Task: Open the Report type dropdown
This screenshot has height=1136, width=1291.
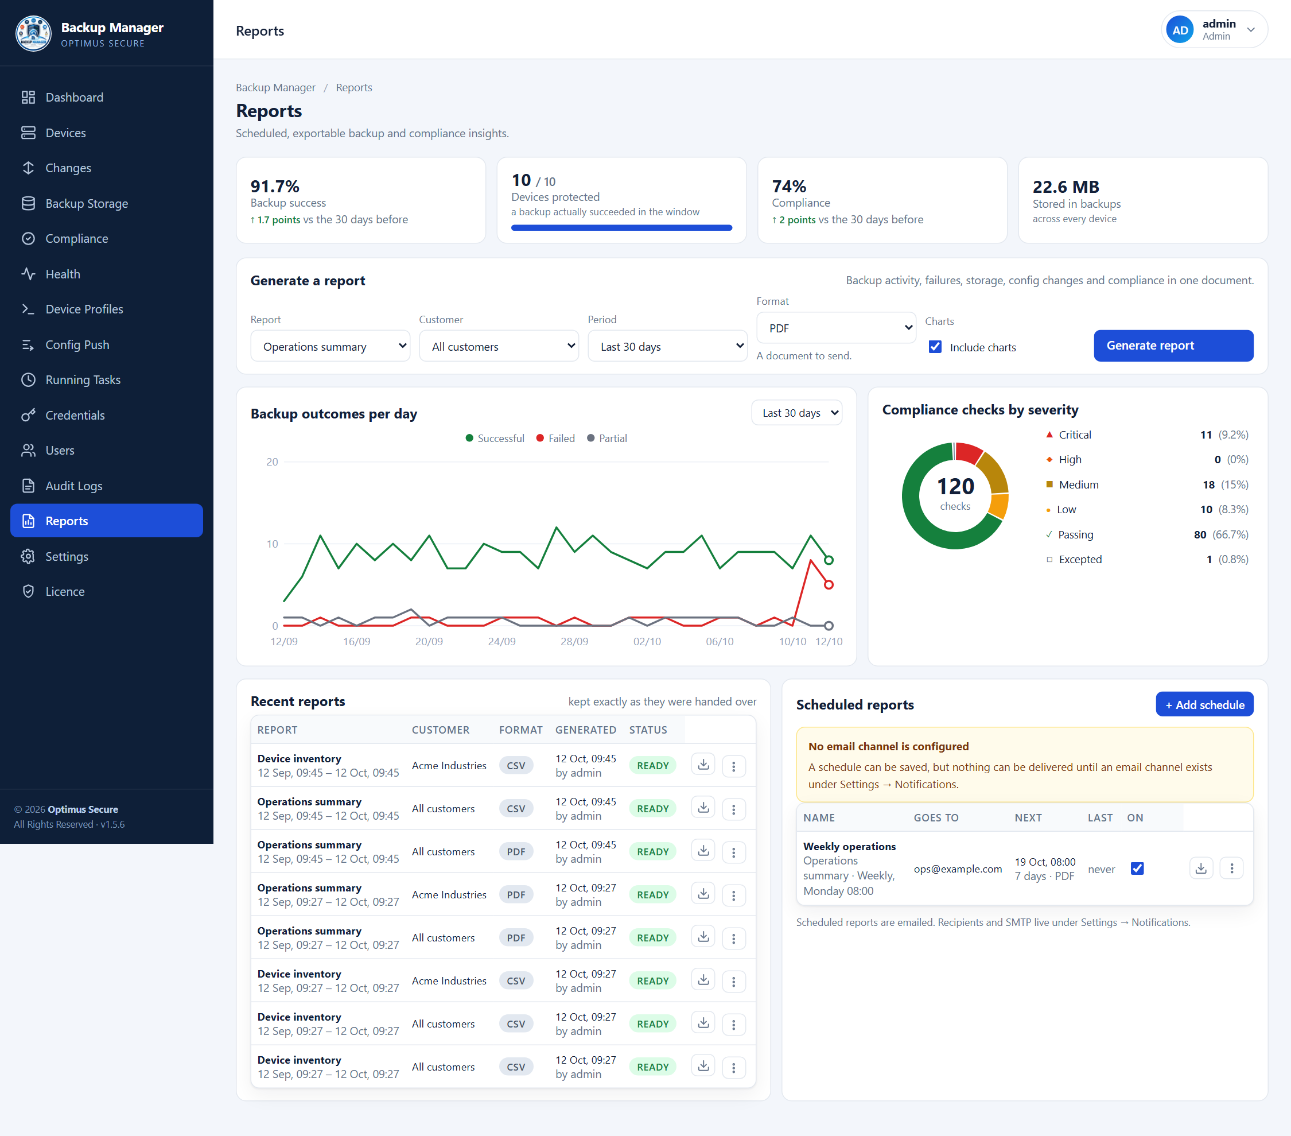Action: (x=330, y=346)
